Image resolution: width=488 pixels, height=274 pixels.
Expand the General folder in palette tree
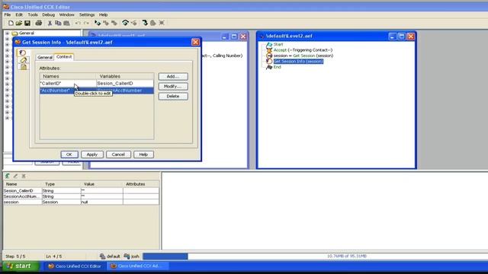7,33
